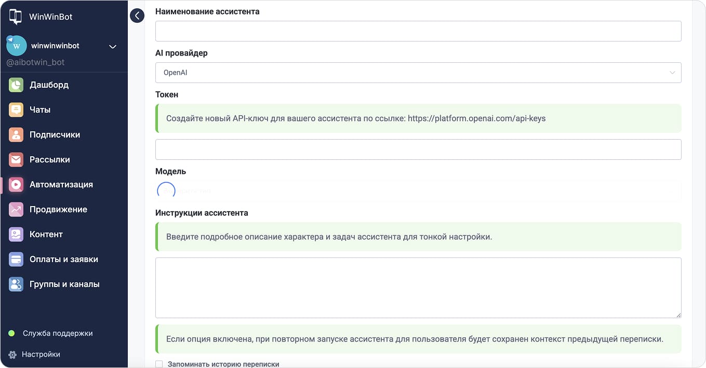The height and width of the screenshot is (368, 706).
Task: Open the Model selection dropdown
Action: (x=418, y=191)
